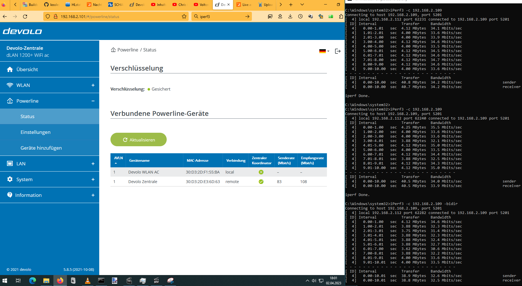Switch to the Live tab
Viewport: 522px width, 286px height.
[x=244, y=4]
